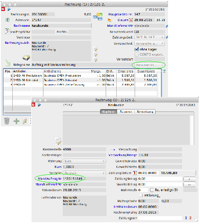Image resolution: width=200 pixels, height=224 pixels.
Task: Click the blue MandAuftragNr label link
Action: click(50, 178)
